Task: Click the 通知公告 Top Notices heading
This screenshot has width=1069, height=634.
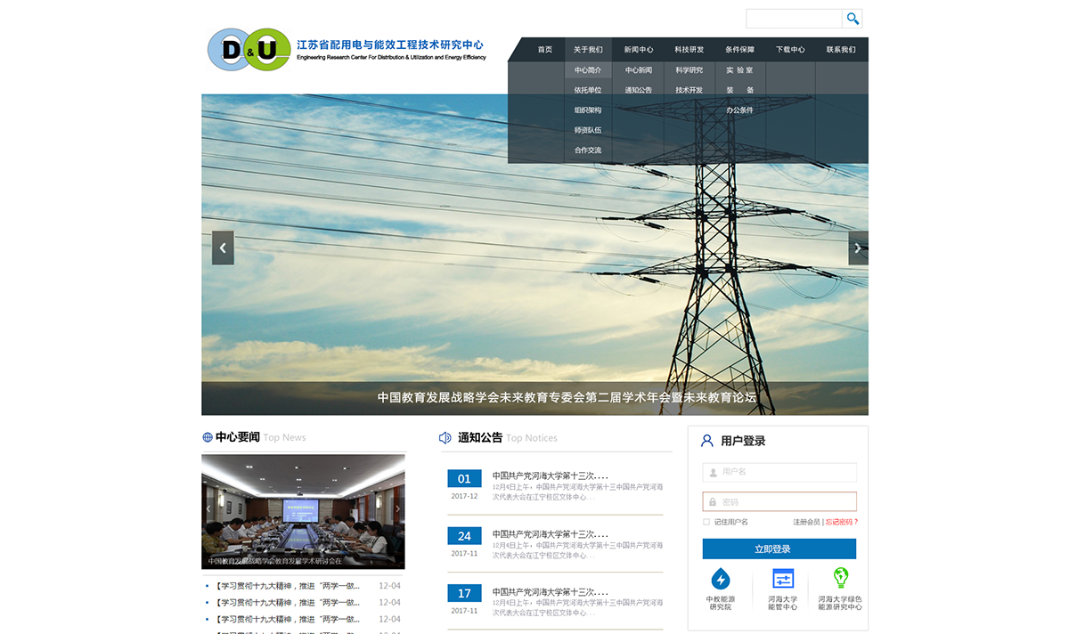Action: pos(508,437)
